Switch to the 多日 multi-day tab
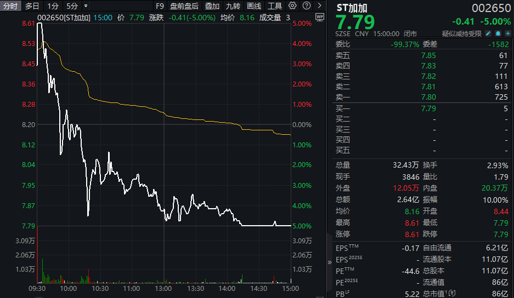 click(32, 6)
